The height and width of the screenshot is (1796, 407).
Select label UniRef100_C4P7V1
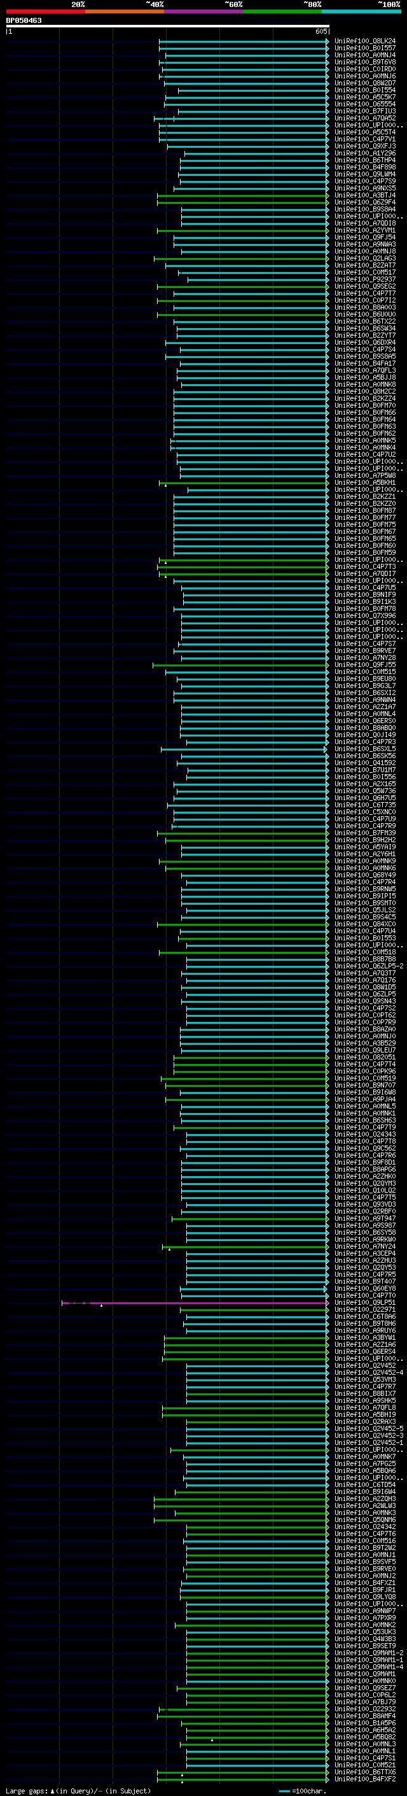(365, 140)
